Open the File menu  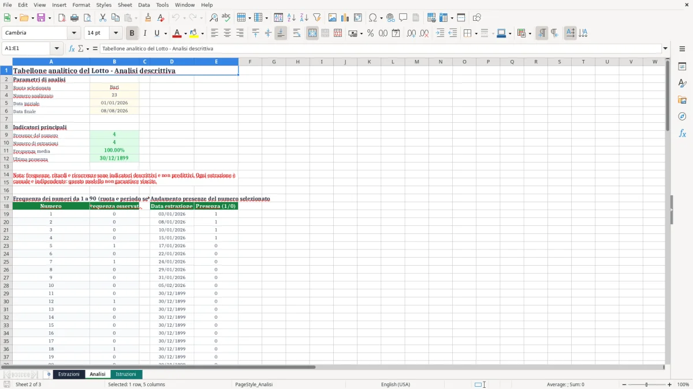coord(8,5)
